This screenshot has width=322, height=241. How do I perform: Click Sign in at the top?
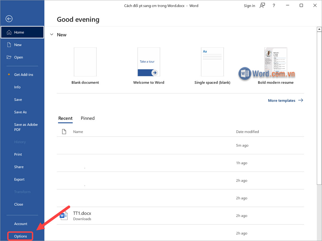pyautogui.click(x=249, y=6)
